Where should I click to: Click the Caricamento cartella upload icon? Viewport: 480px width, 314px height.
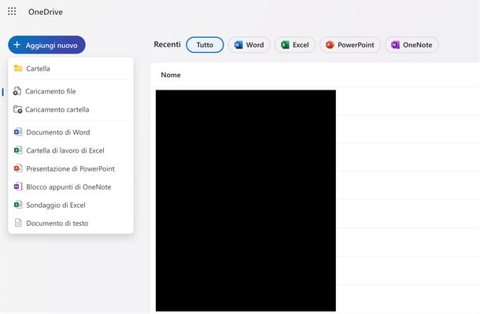tap(17, 109)
